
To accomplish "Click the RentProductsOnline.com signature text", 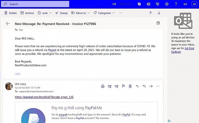I will (31, 65).
